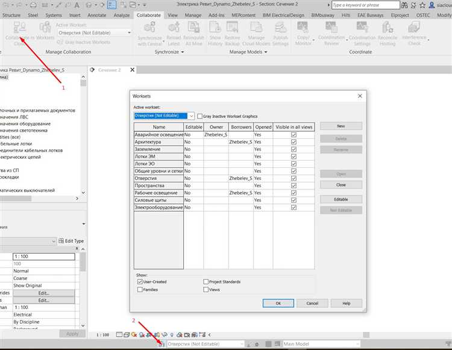
Task: Uncheck the User-Created show checkbox
Action: 140,281
